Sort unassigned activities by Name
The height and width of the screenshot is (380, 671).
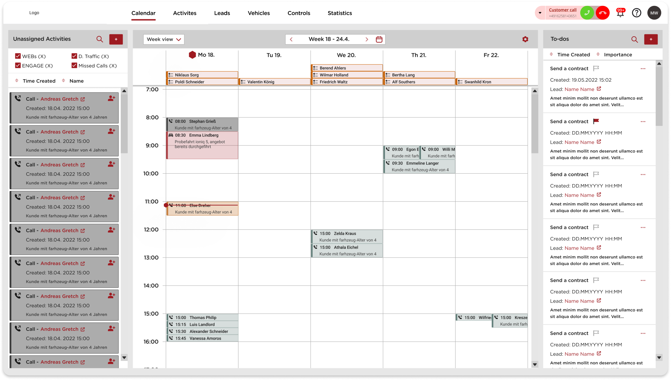(x=73, y=81)
